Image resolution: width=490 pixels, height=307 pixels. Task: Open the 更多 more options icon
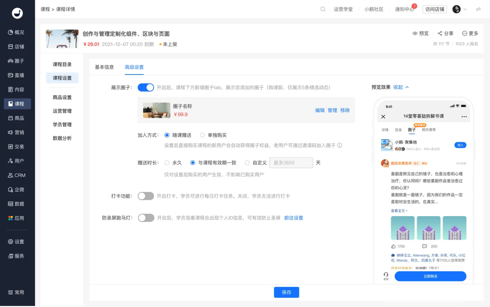[465, 34]
